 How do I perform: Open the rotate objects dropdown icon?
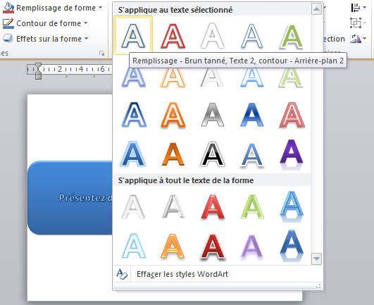359,39
